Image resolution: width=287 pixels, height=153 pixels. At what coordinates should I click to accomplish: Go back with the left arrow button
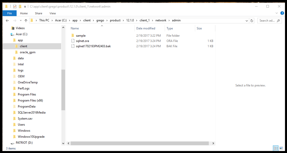coord(7,20)
